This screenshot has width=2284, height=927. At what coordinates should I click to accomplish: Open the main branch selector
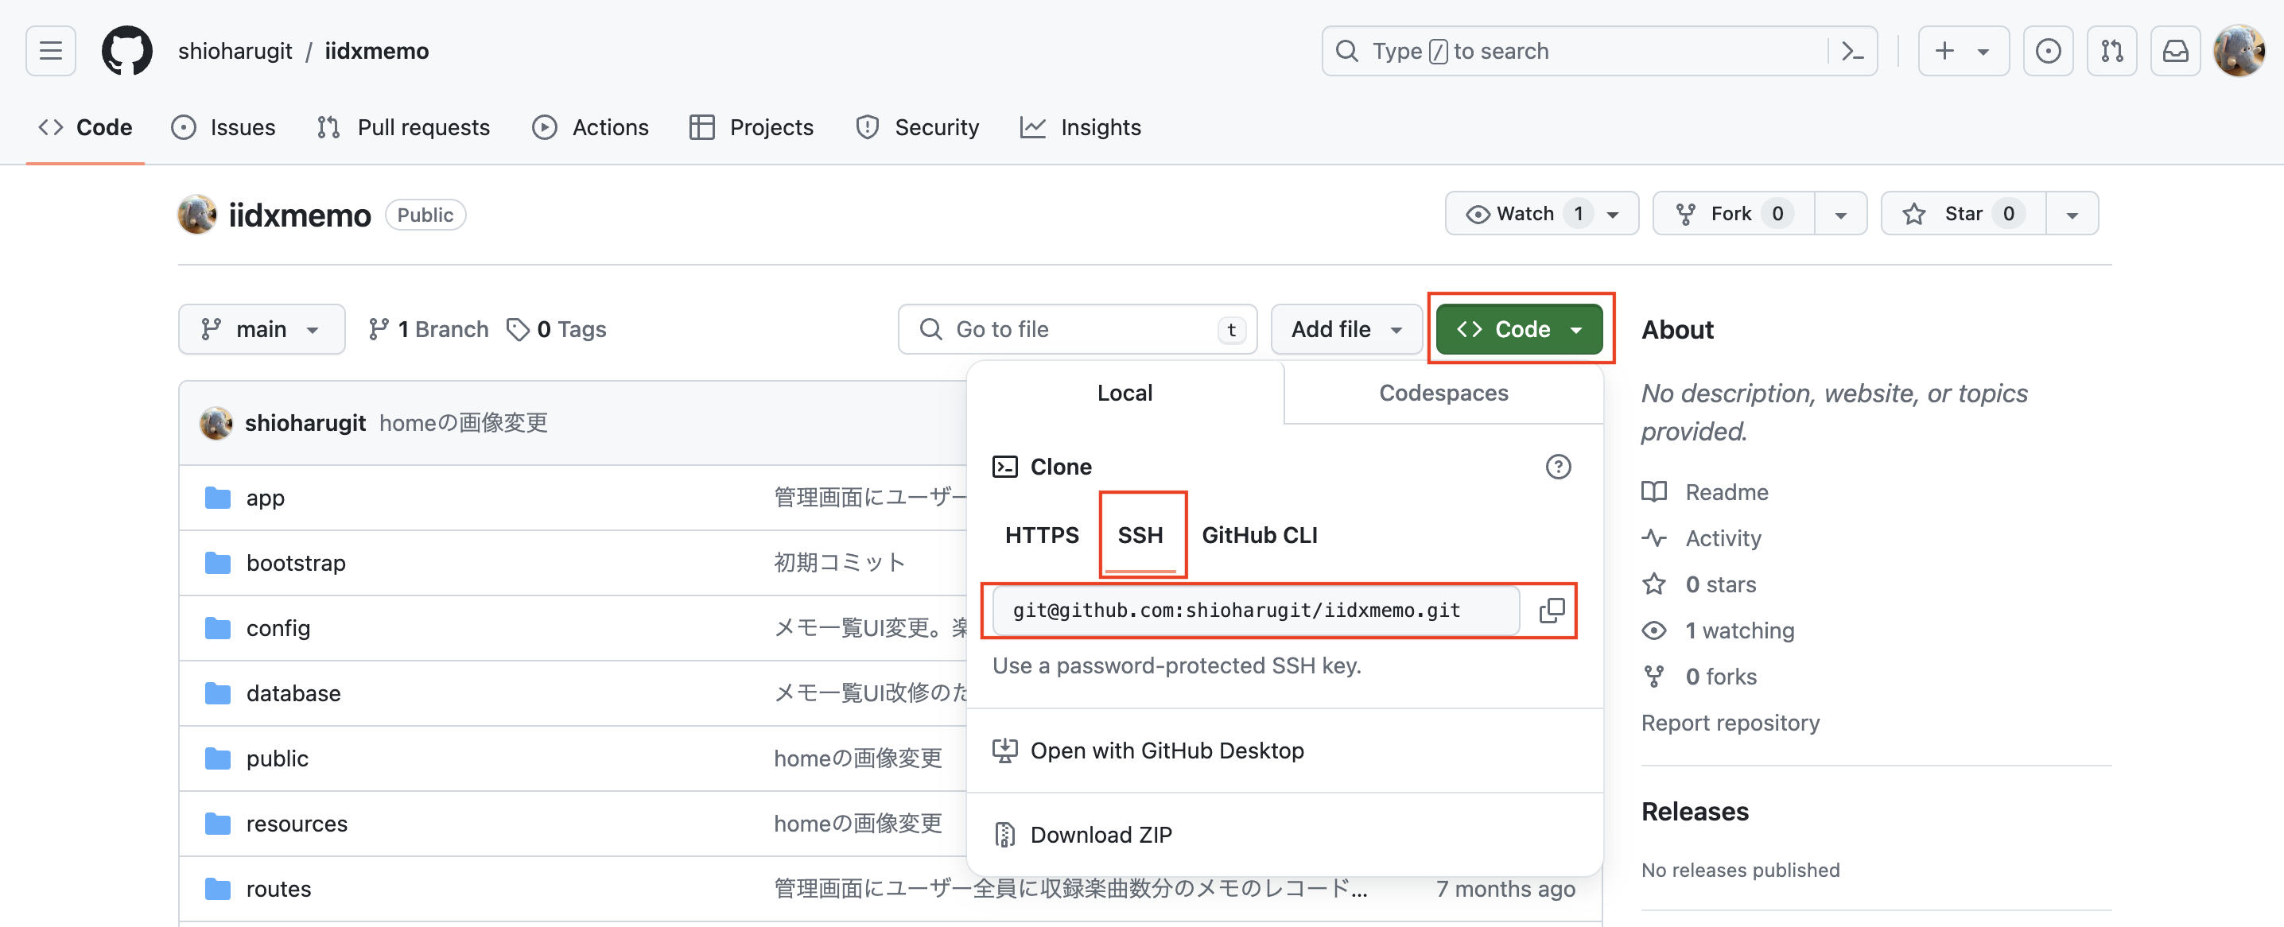click(262, 329)
